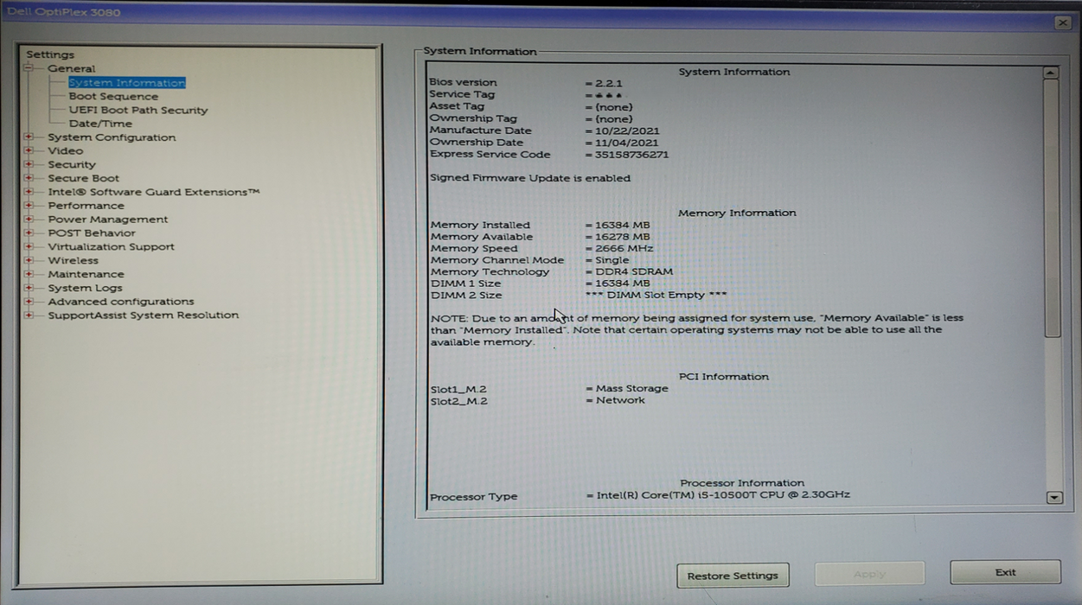The width and height of the screenshot is (1082, 605).
Task: Open the Date/Time settings
Action: [100, 124]
